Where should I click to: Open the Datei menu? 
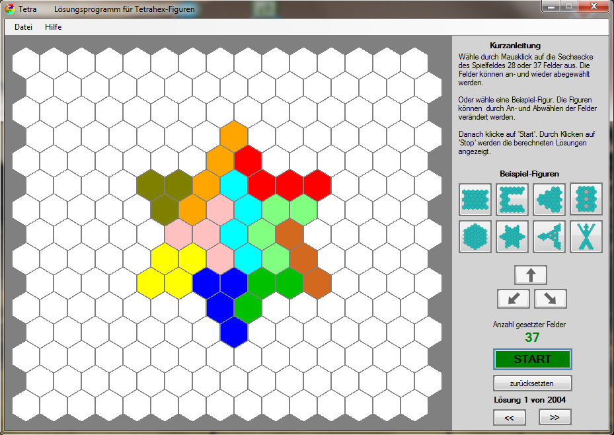click(23, 27)
